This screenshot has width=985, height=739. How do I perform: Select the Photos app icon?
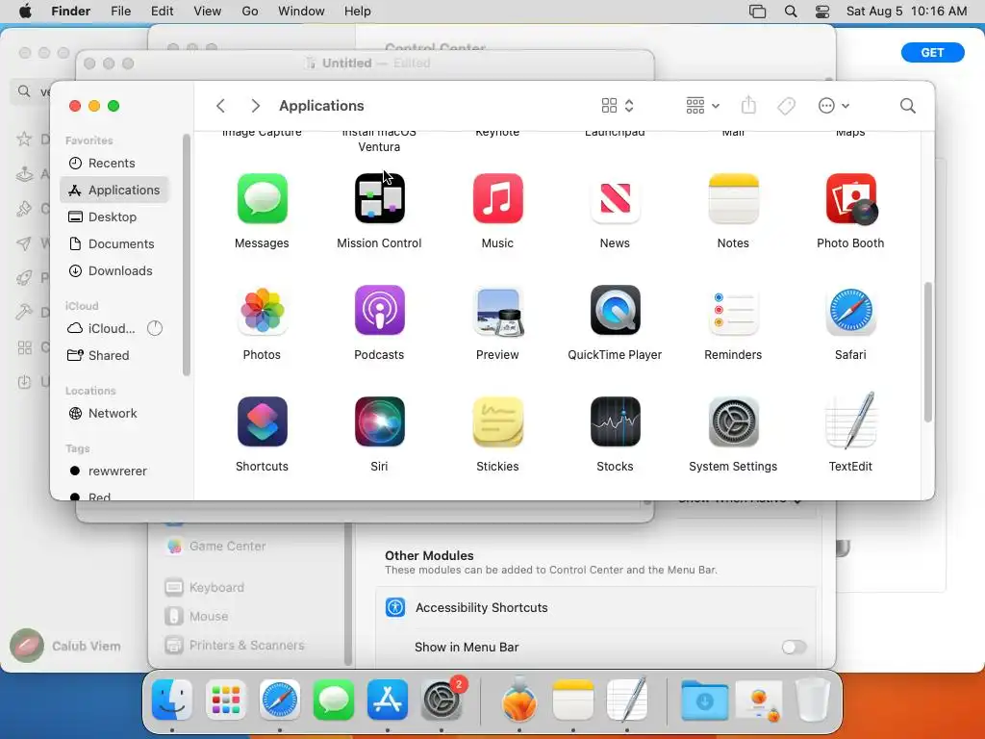pos(262,311)
